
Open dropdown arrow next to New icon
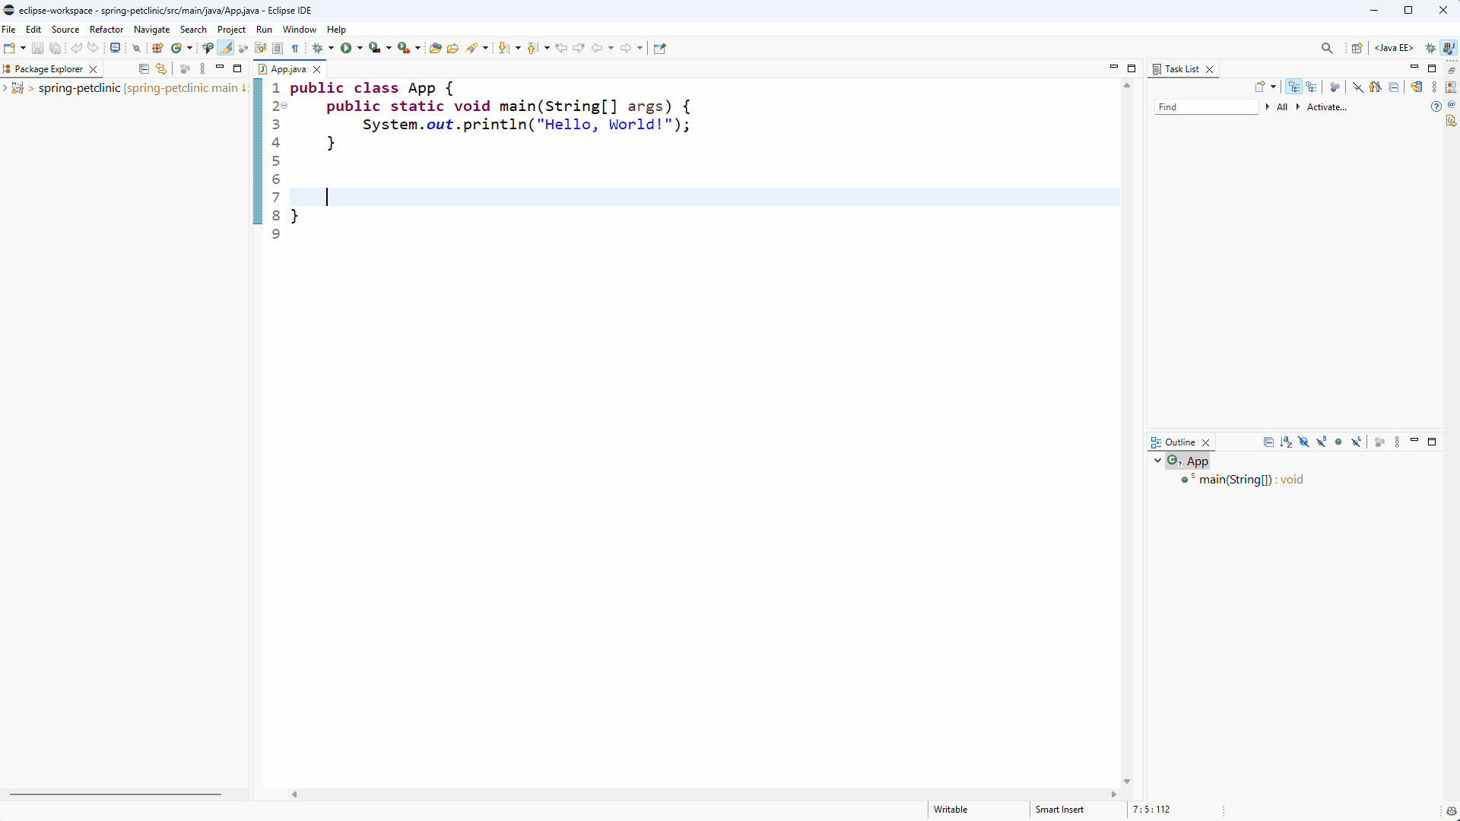tap(23, 48)
